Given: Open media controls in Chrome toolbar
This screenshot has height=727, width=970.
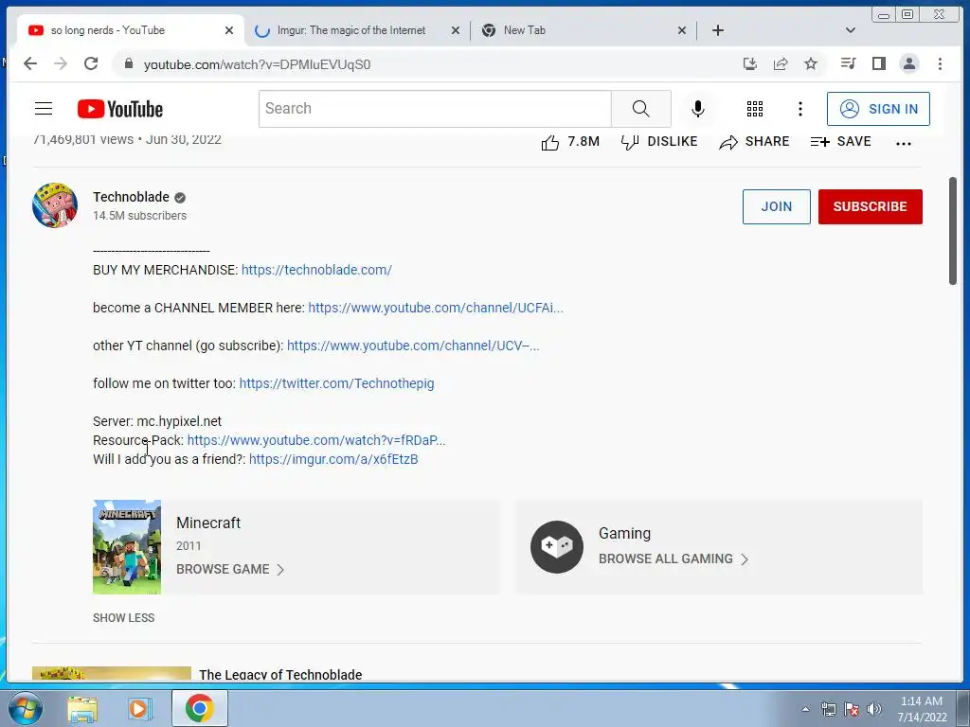Looking at the screenshot, I should (x=848, y=63).
